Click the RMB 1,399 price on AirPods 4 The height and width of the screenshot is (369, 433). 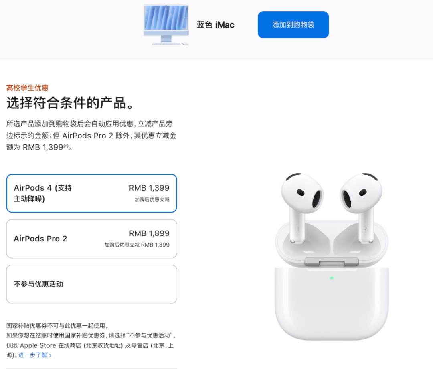149,188
